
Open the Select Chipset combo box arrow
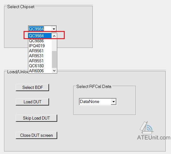pyautogui.click(x=54, y=29)
